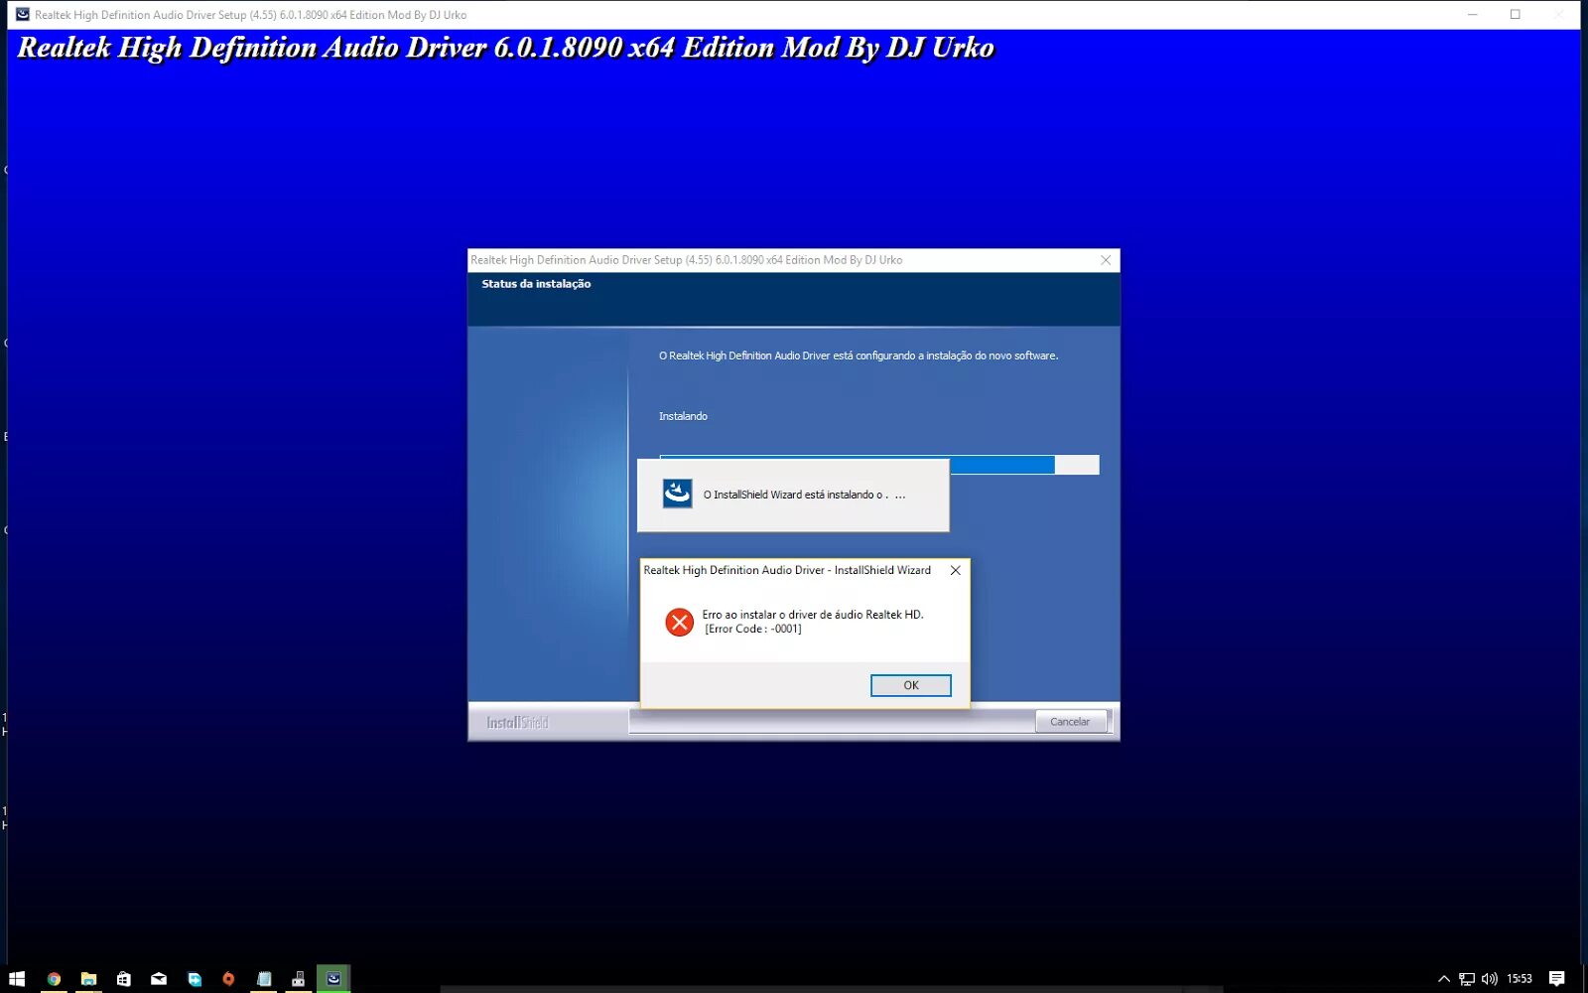Viewport: 1588px width, 993px height.
Task: Open the volume control tray icon
Action: [1489, 978]
